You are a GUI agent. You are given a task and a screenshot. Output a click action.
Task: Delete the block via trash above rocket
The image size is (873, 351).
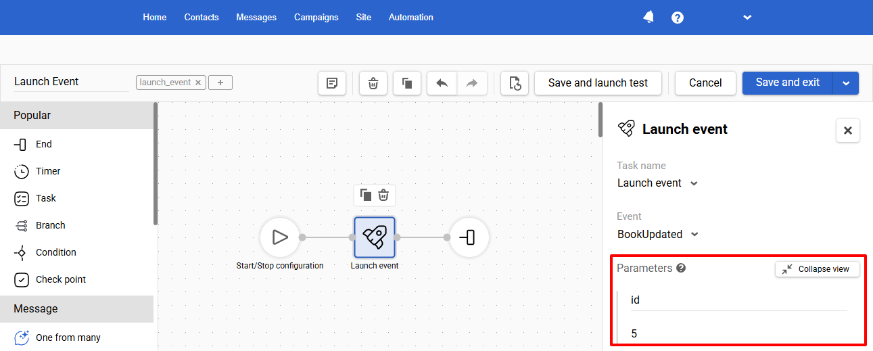point(383,195)
